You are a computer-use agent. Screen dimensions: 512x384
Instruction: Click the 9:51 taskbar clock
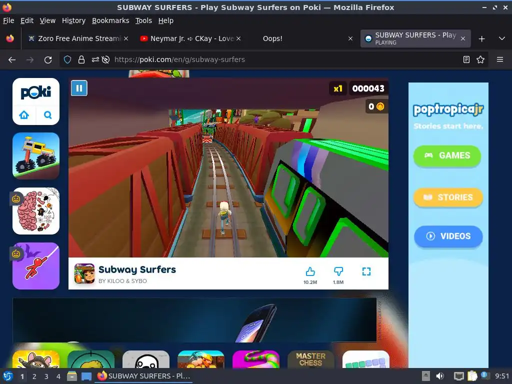[501, 376]
